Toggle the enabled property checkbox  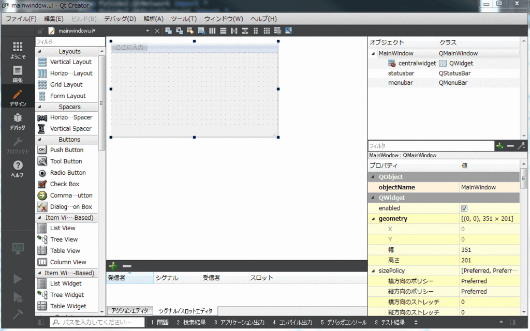pos(464,208)
